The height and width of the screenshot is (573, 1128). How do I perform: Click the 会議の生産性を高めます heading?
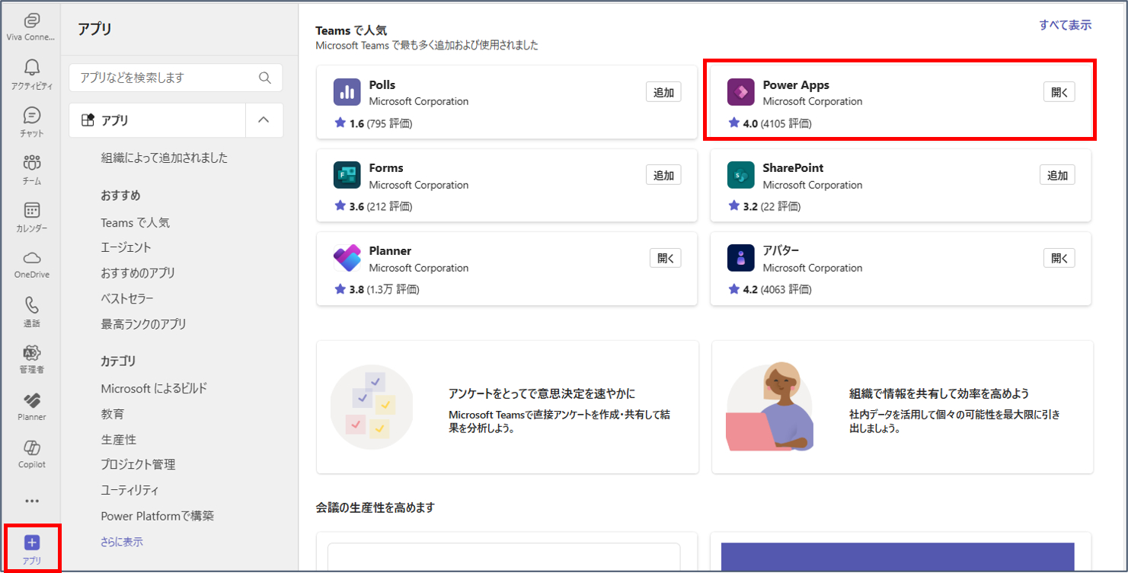click(x=375, y=507)
